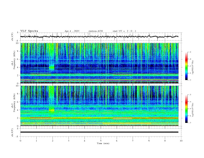Click time axis tick label "9"
The width and height of the screenshot is (204, 158).
click(165, 141)
